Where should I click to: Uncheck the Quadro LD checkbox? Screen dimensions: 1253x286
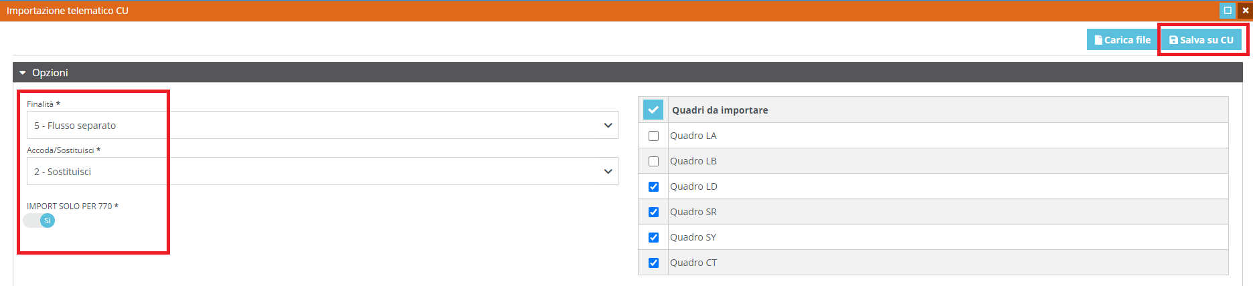pyautogui.click(x=653, y=187)
